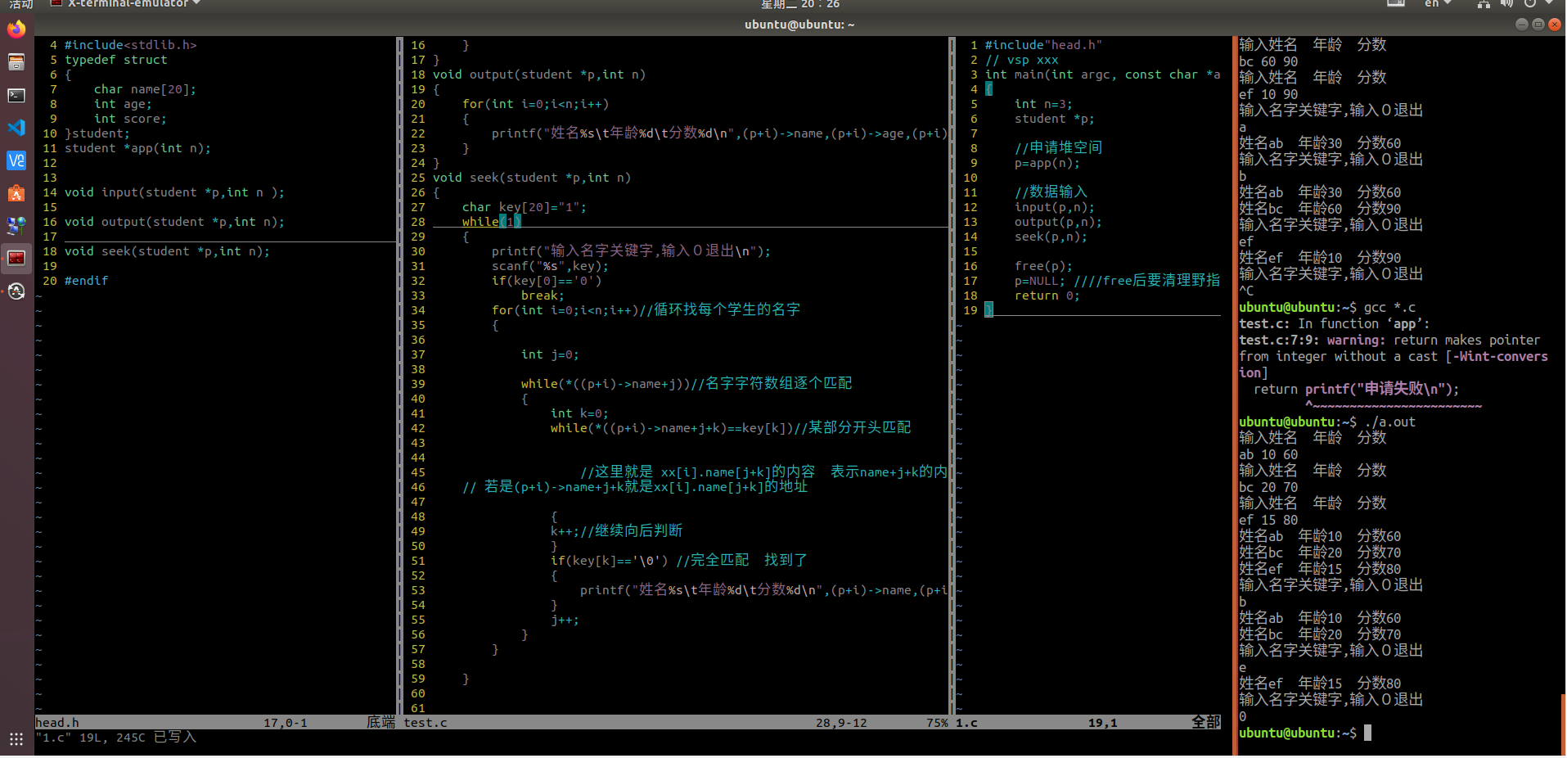
Task: Click 'return 0;' in 1.c
Action: point(1047,296)
